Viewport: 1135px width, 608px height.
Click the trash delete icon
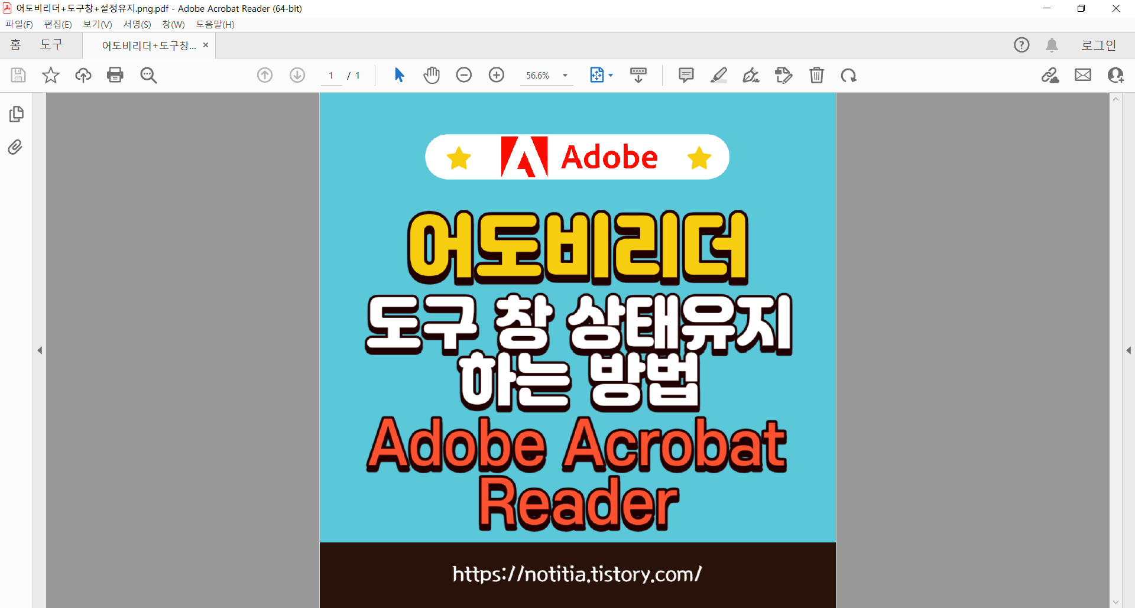tap(816, 75)
